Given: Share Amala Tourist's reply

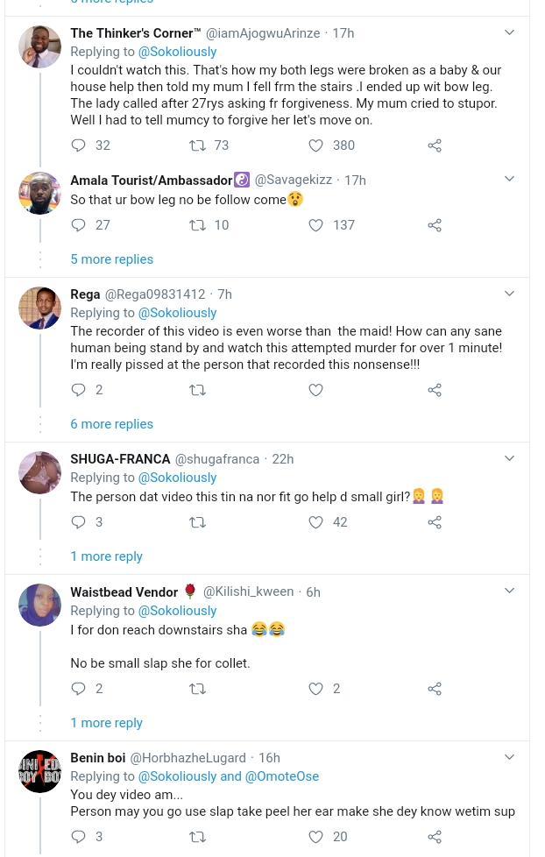Looking at the screenshot, I should (x=435, y=225).
